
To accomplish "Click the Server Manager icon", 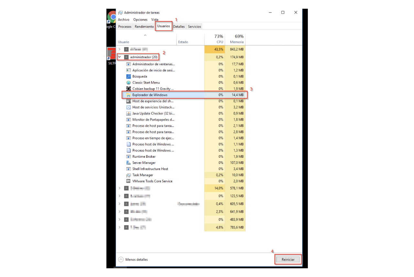I will [128, 163].
